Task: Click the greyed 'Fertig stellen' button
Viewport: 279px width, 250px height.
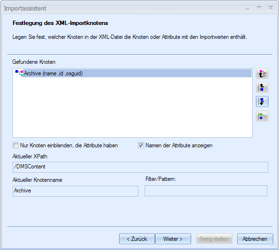Action: click(214, 239)
